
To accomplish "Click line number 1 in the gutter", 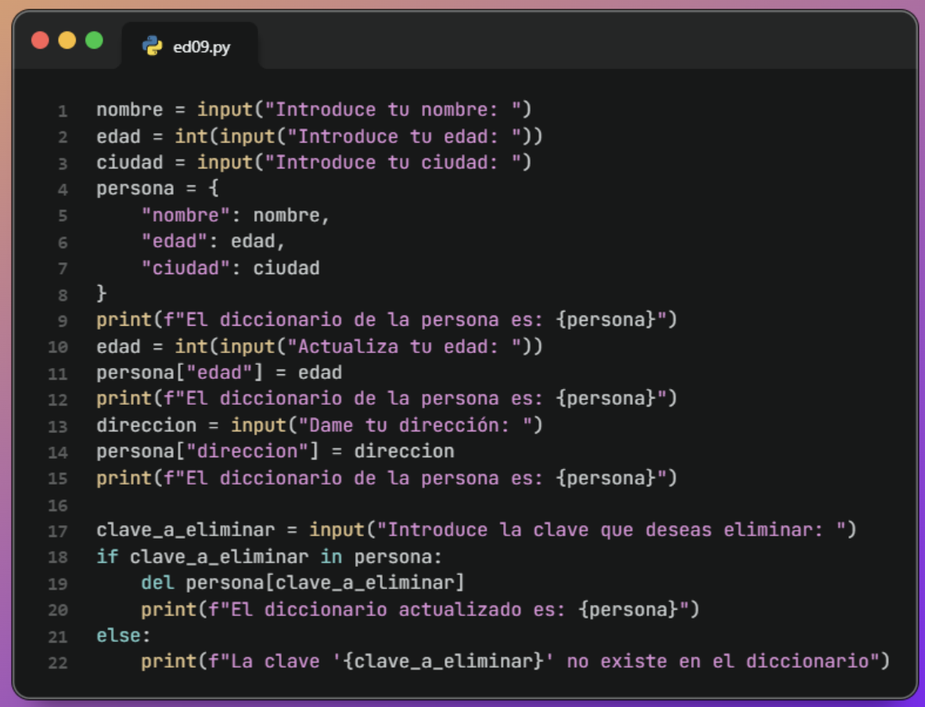I will point(63,110).
